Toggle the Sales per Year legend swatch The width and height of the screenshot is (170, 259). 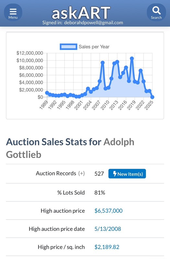[x=68, y=47]
